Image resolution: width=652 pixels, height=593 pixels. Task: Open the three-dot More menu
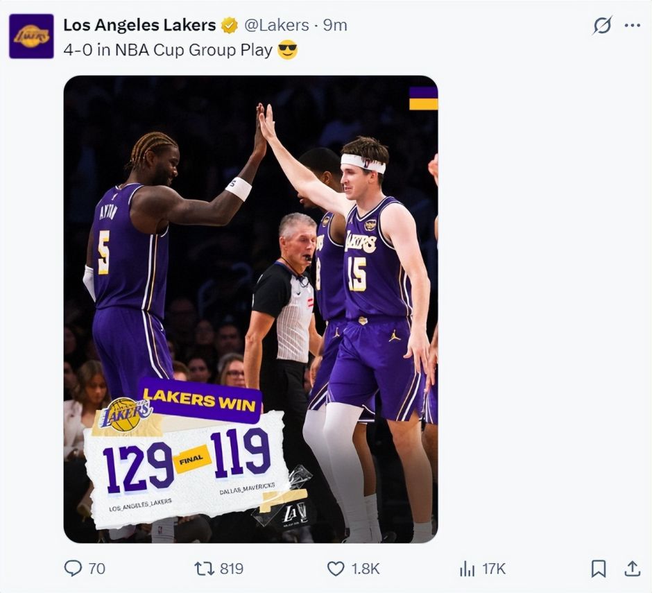(632, 26)
